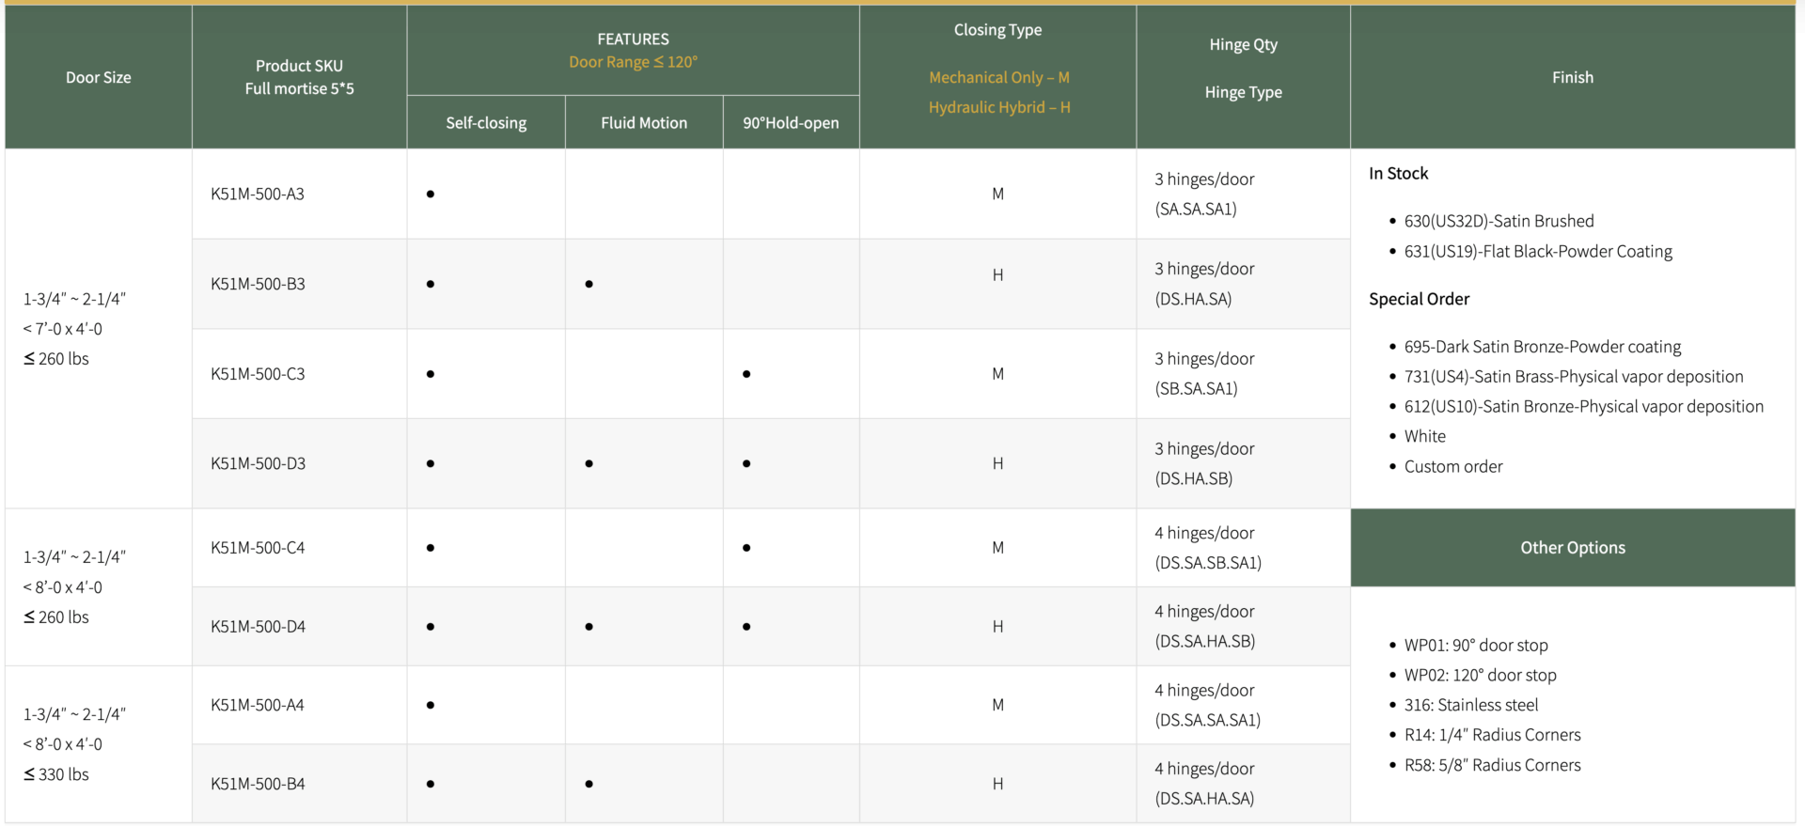Click the Hinge Type header label
This screenshot has width=1805, height=827.
[1244, 92]
